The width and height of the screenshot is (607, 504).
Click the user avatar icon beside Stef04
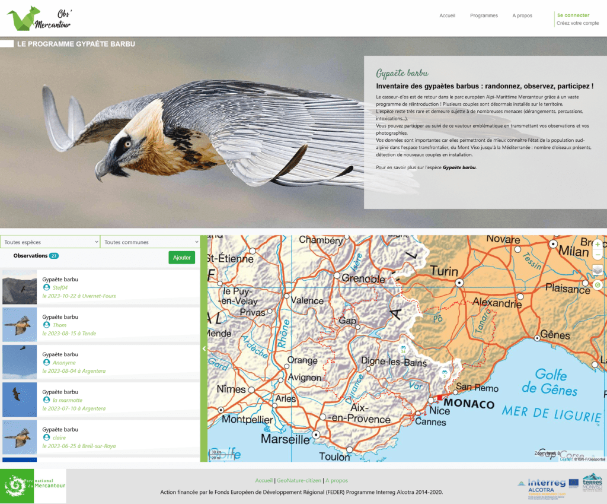pos(47,287)
